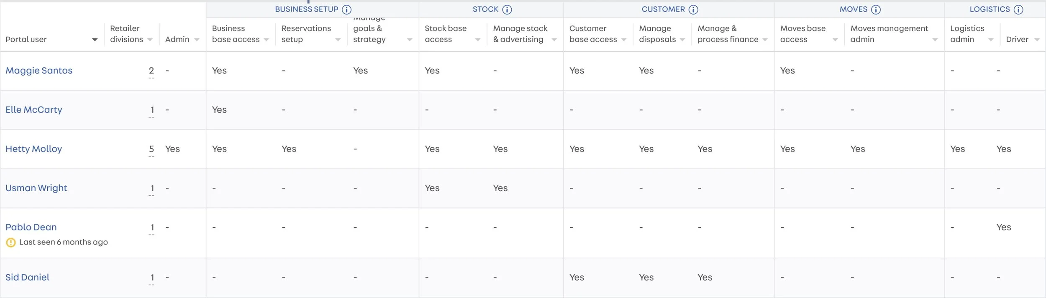This screenshot has width=1046, height=298.
Task: Show info for the Moves group
Action: [x=876, y=10]
